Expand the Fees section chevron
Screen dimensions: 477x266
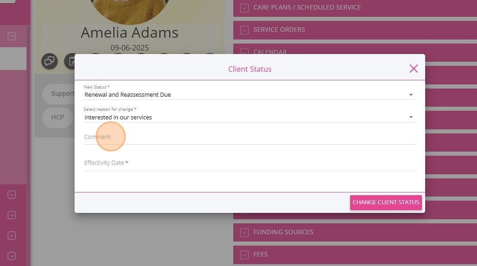[245, 255]
